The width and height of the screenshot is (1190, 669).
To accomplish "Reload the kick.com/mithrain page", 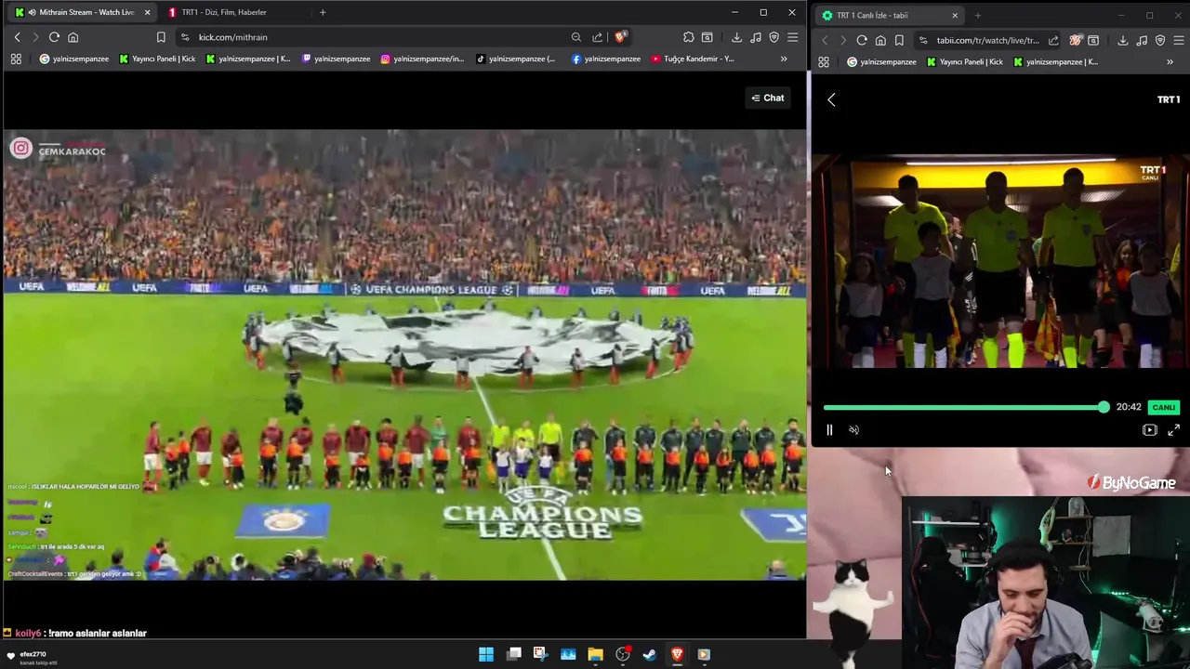I will coord(54,37).
